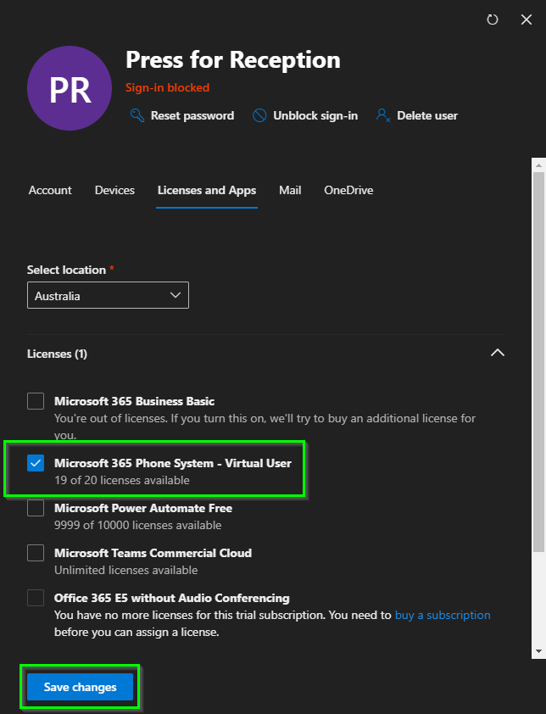Uncheck Microsoft 365 Phone System - Virtual User
Viewport: 546px width, 714px height.
pyautogui.click(x=36, y=463)
